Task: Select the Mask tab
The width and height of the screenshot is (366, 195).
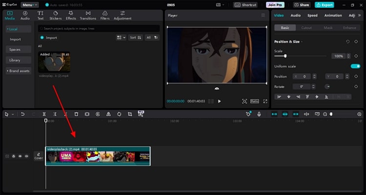Action: [328, 28]
